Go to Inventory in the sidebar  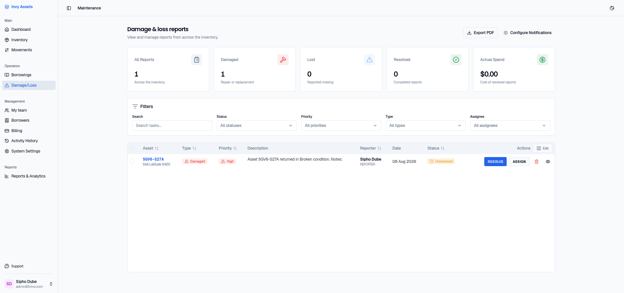pos(29,40)
